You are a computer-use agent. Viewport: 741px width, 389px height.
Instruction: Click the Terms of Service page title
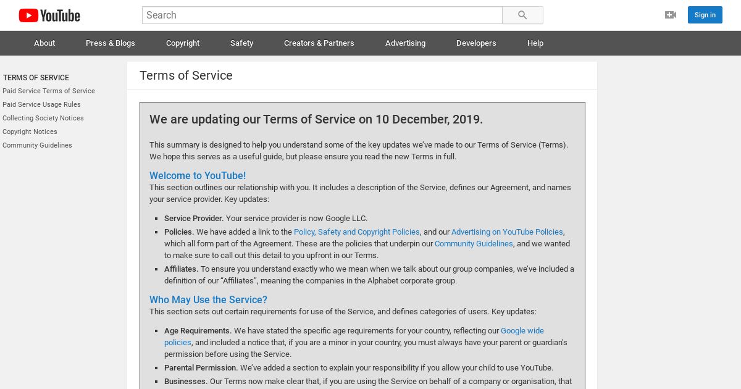click(186, 75)
